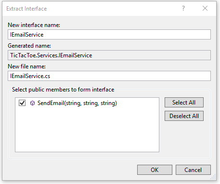Viewport: 220px width, 184px height.
Task: Click the TicTacToe.Services.IEmailService generated text
Action: (x=51, y=55)
